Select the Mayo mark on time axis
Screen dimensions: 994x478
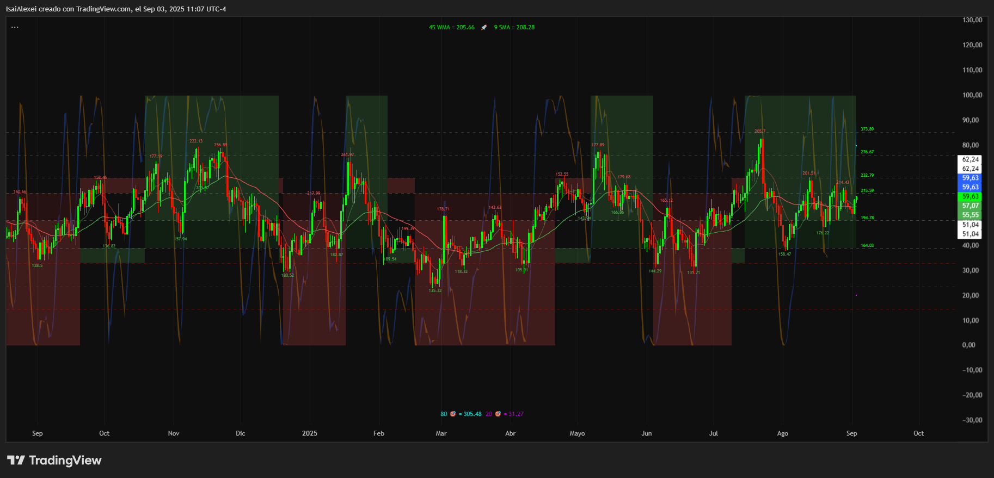[577, 433]
